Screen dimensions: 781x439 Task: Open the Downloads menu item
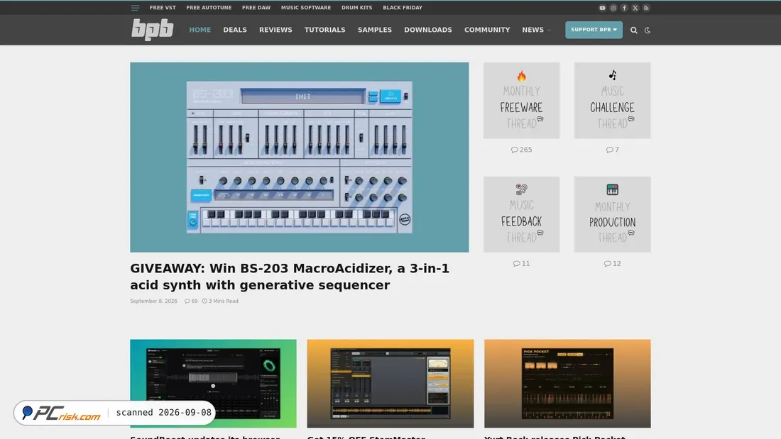pos(428,30)
